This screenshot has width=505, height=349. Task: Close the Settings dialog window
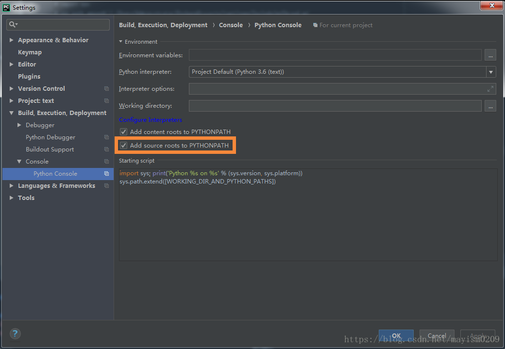[491, 5]
